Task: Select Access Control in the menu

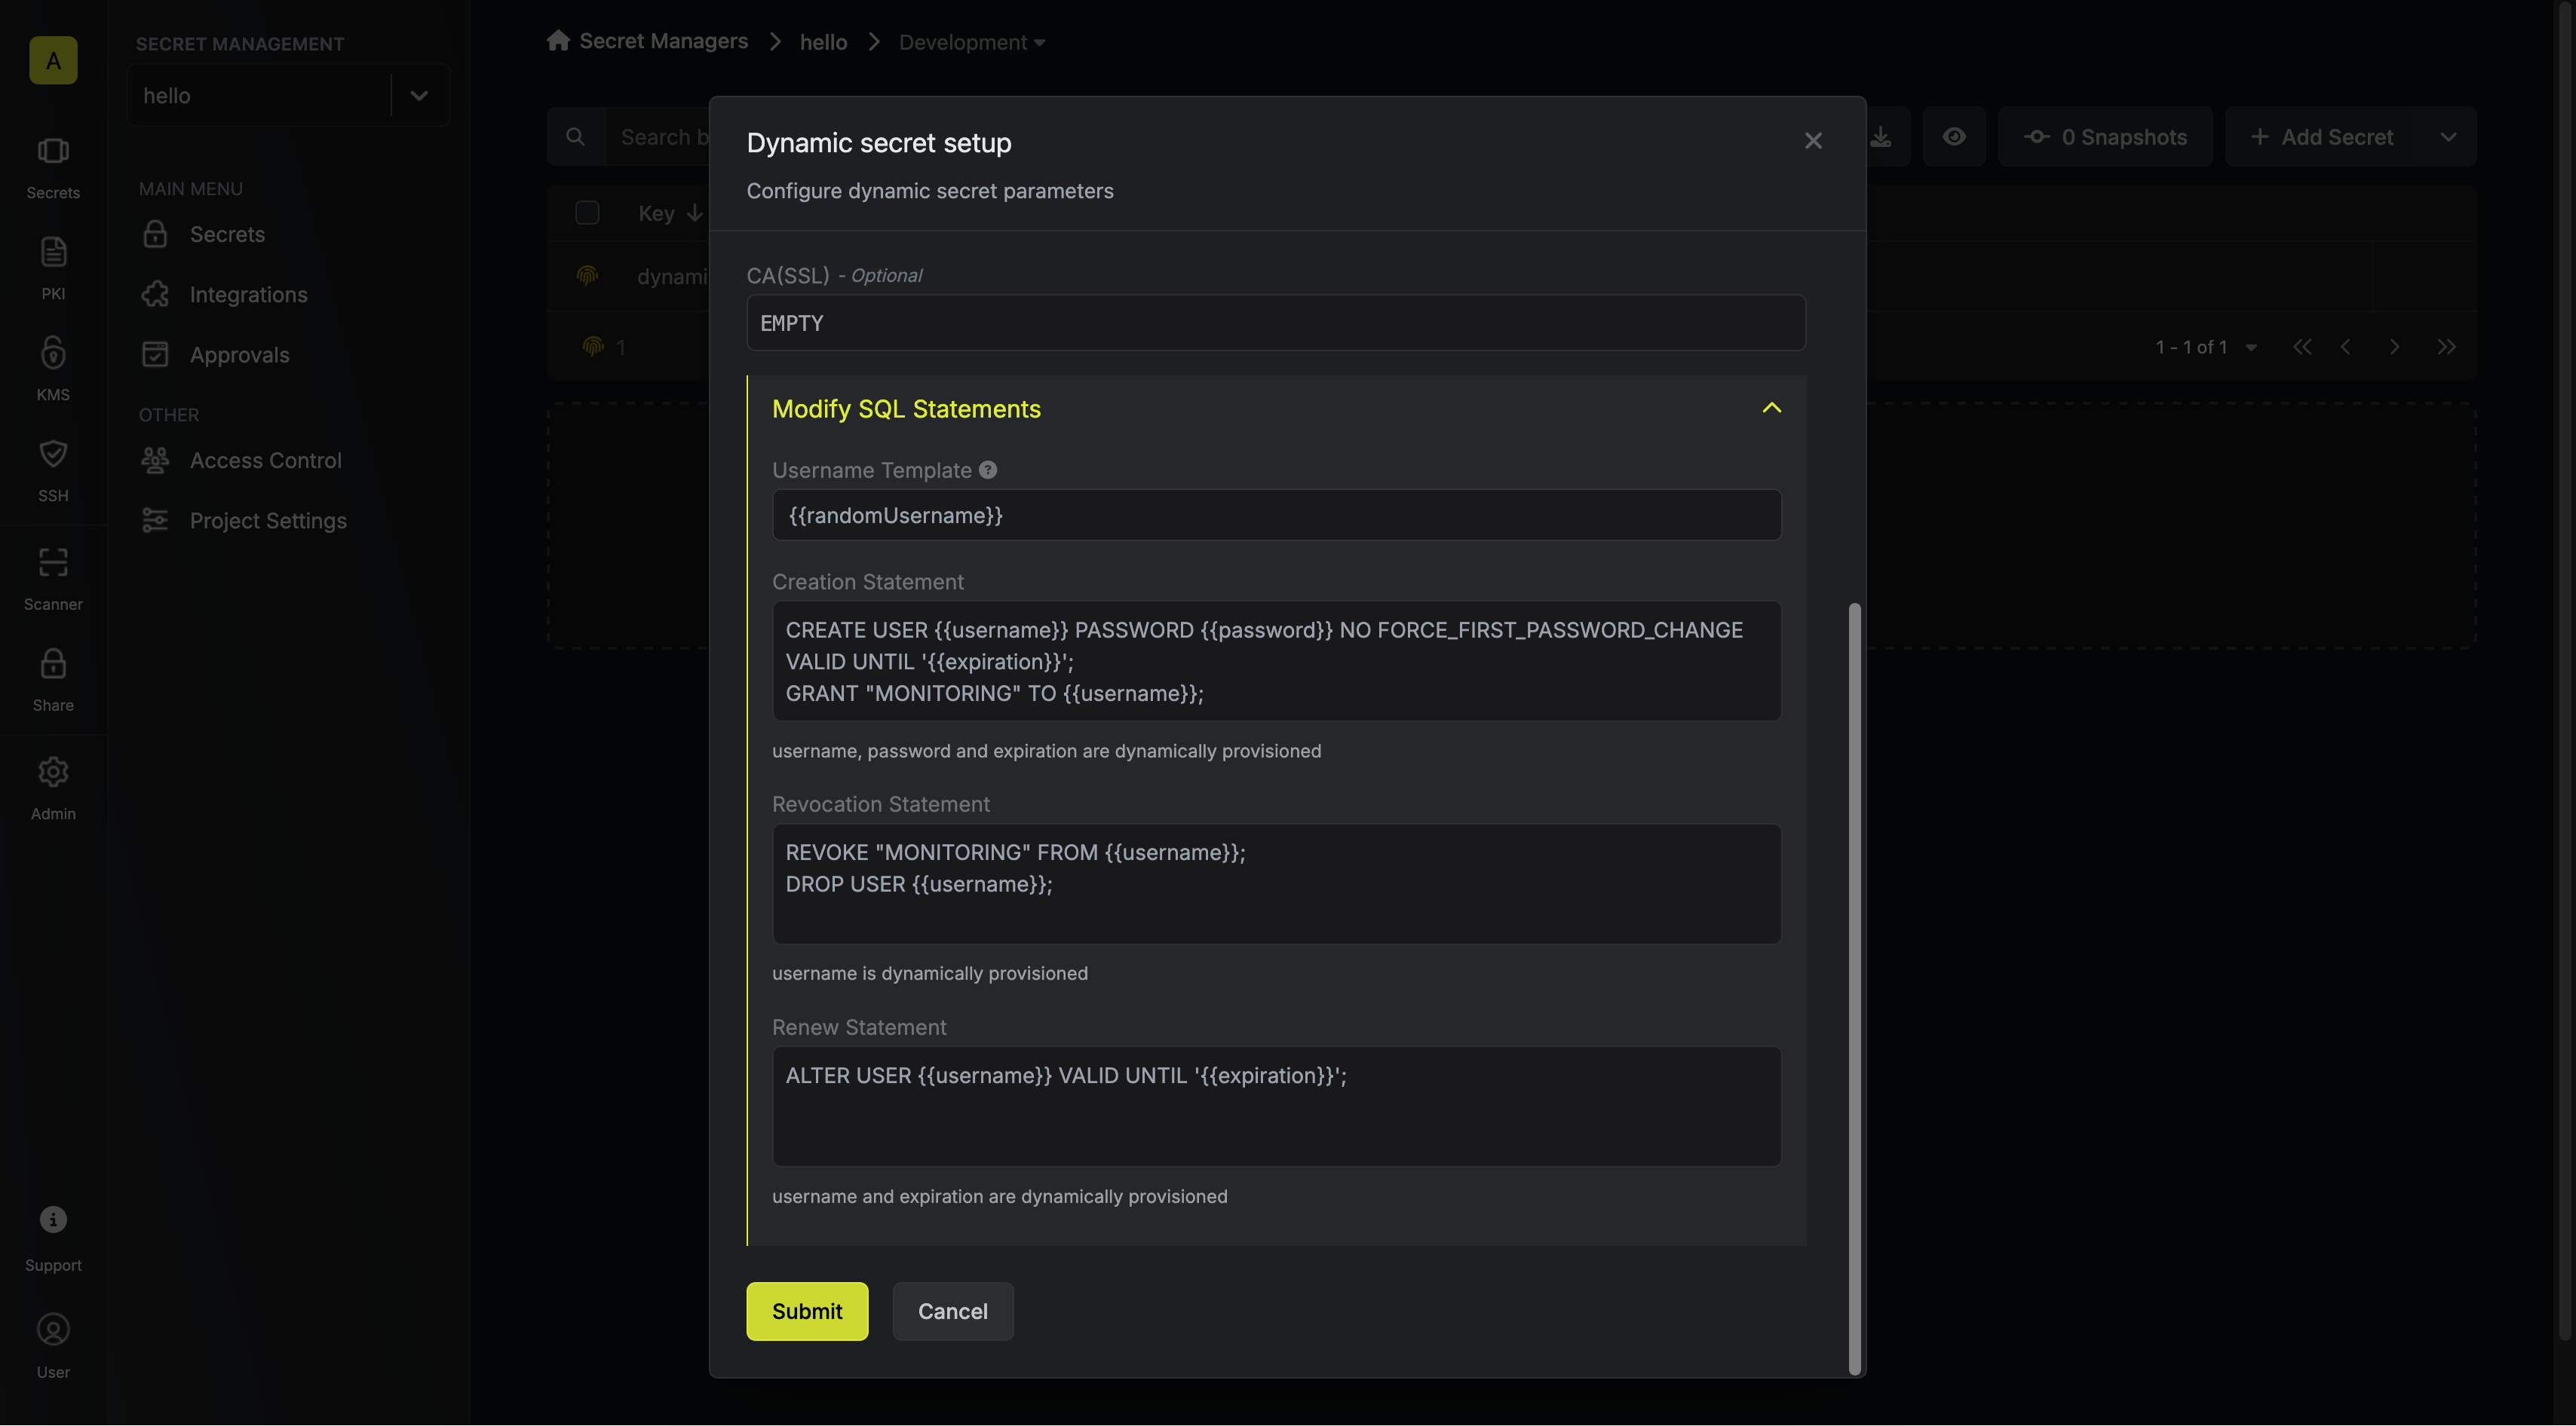Action: (x=265, y=461)
